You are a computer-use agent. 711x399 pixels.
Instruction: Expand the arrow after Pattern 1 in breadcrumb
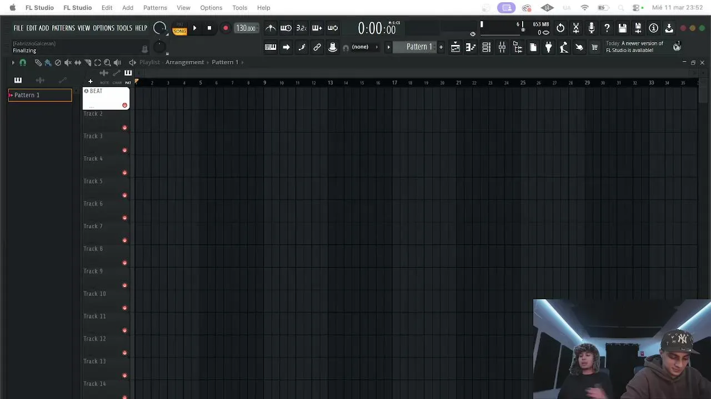click(243, 62)
